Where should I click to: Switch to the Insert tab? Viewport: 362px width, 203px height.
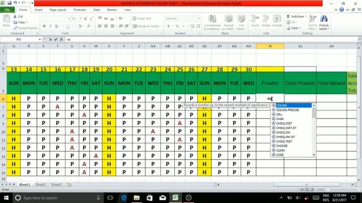pyautogui.click(x=38, y=10)
